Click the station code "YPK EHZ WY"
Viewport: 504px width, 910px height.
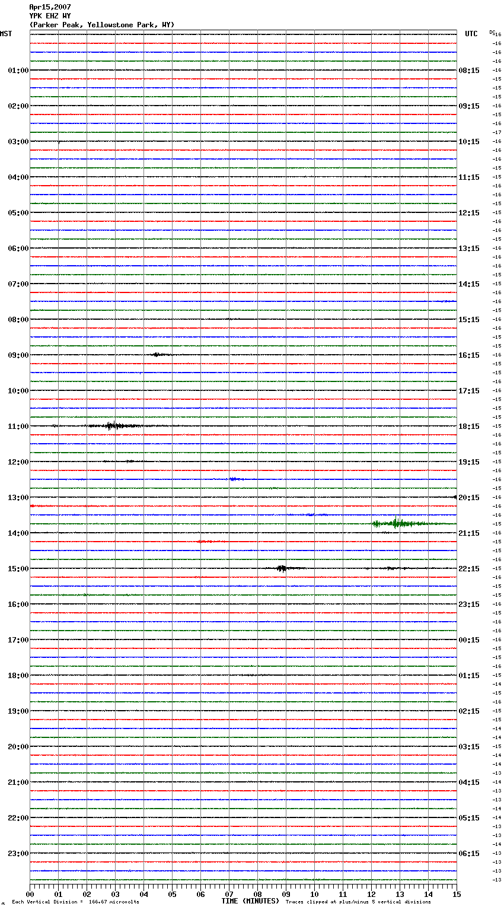(50, 16)
